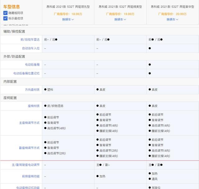Click 昂科威 2021款 532T 两驱领先型 title
Screen dimensions: 199x189
coord(68,7)
